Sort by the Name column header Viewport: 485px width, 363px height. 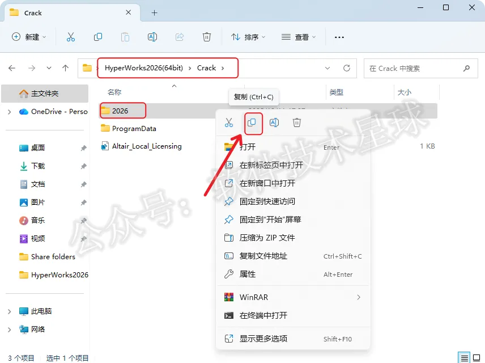(114, 92)
